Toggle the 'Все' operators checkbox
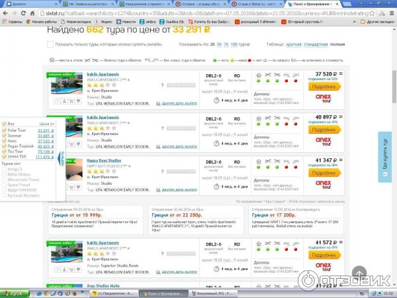The image size is (397, 298). point(4,124)
